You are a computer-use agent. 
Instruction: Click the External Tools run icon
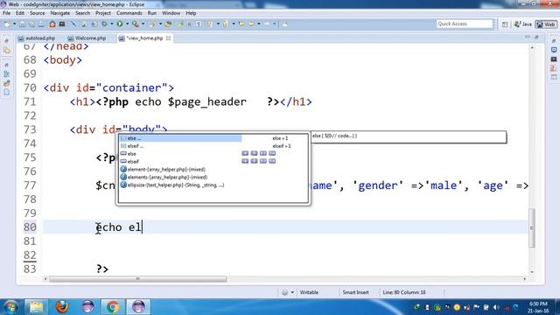click(135, 24)
